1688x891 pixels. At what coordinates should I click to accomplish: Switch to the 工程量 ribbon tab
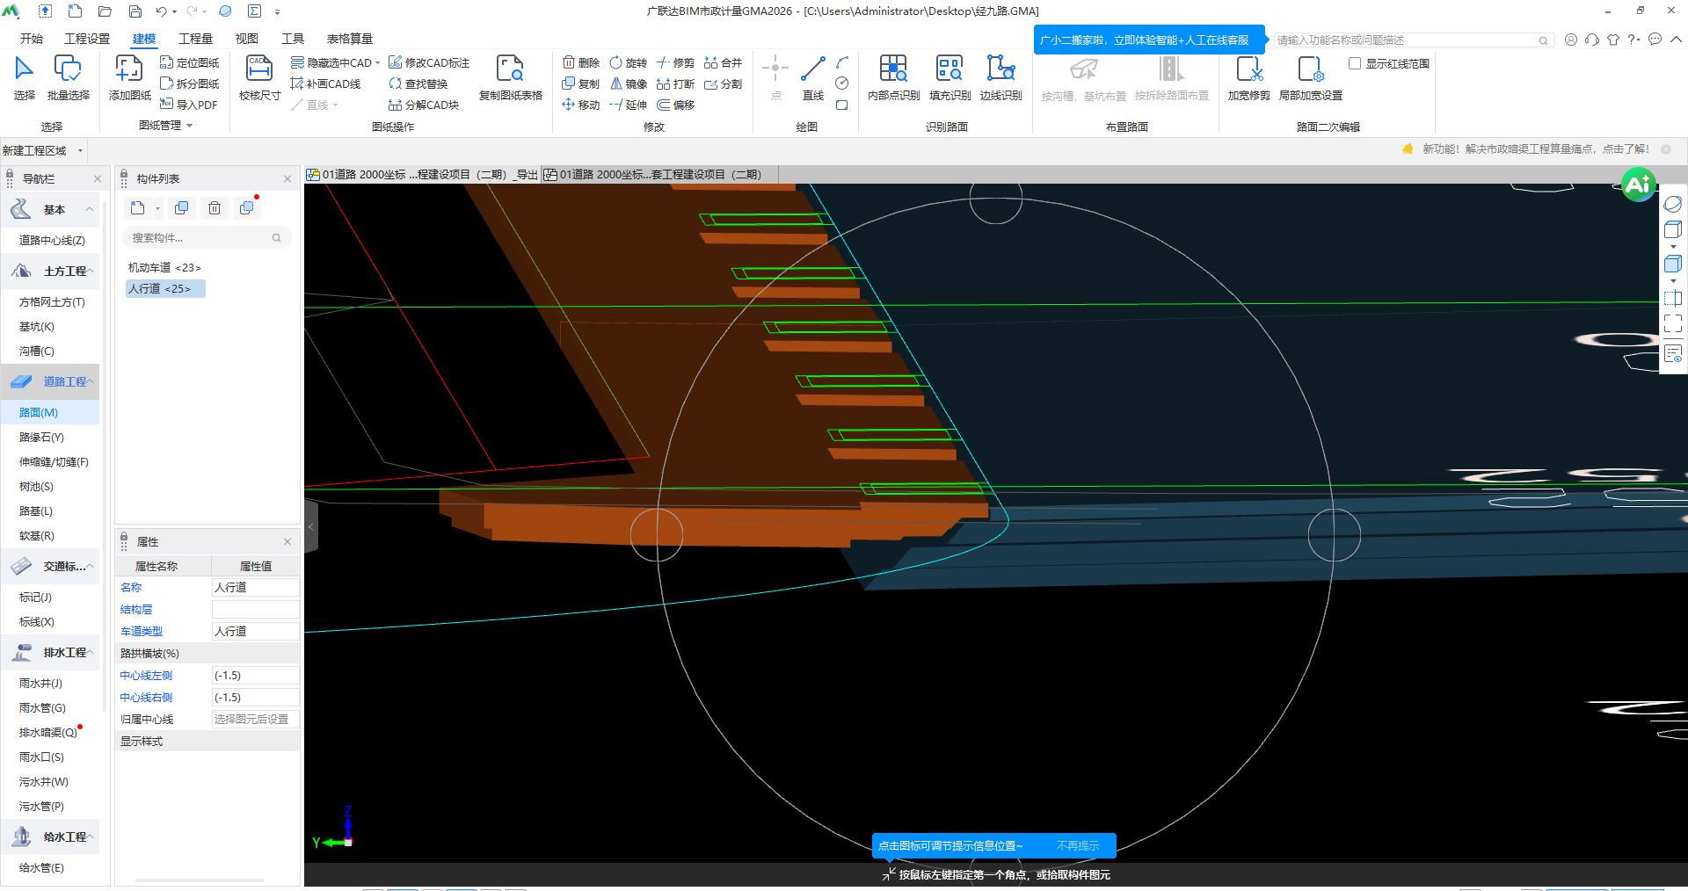point(195,39)
